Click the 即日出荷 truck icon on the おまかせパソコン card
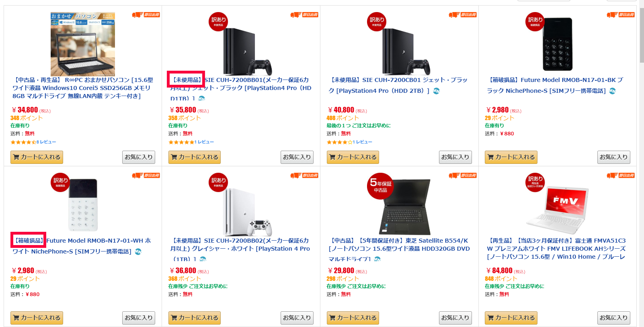 click(x=137, y=15)
